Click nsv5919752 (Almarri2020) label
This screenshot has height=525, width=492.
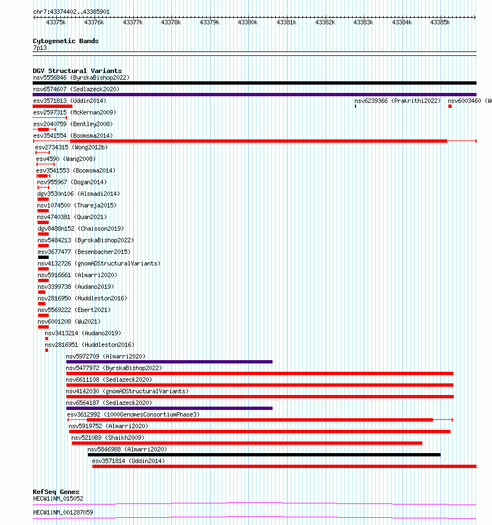[x=108, y=426]
